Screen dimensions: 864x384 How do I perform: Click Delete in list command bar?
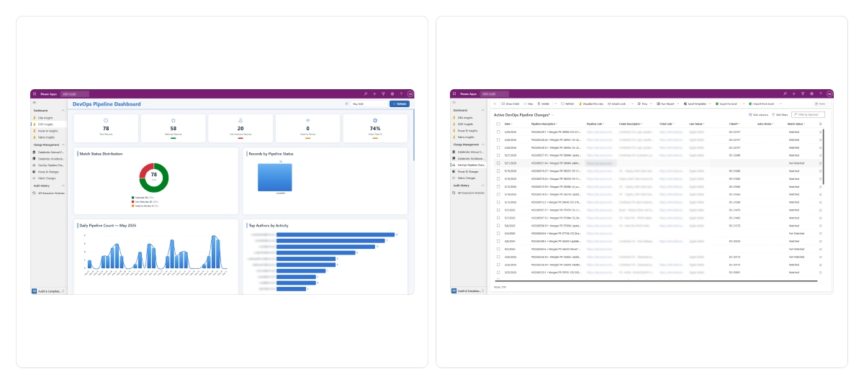tap(544, 104)
